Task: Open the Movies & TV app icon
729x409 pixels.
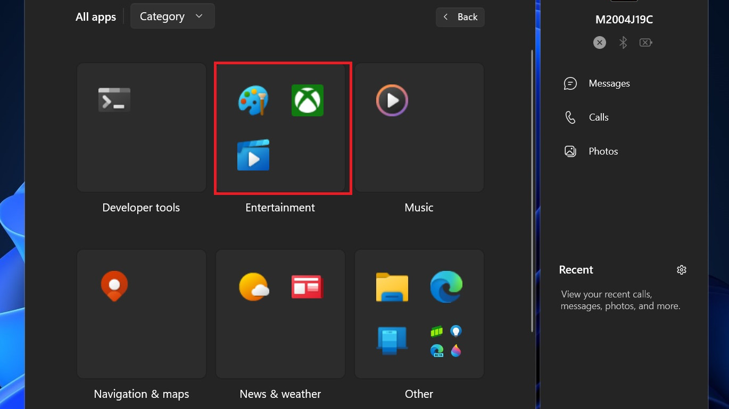Action: click(x=253, y=155)
